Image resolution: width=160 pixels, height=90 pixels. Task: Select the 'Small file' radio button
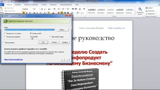(x=31, y=37)
